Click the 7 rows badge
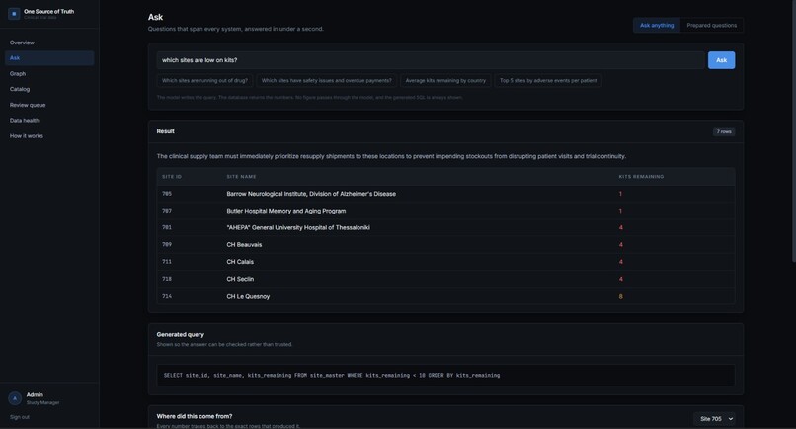 tap(724, 131)
